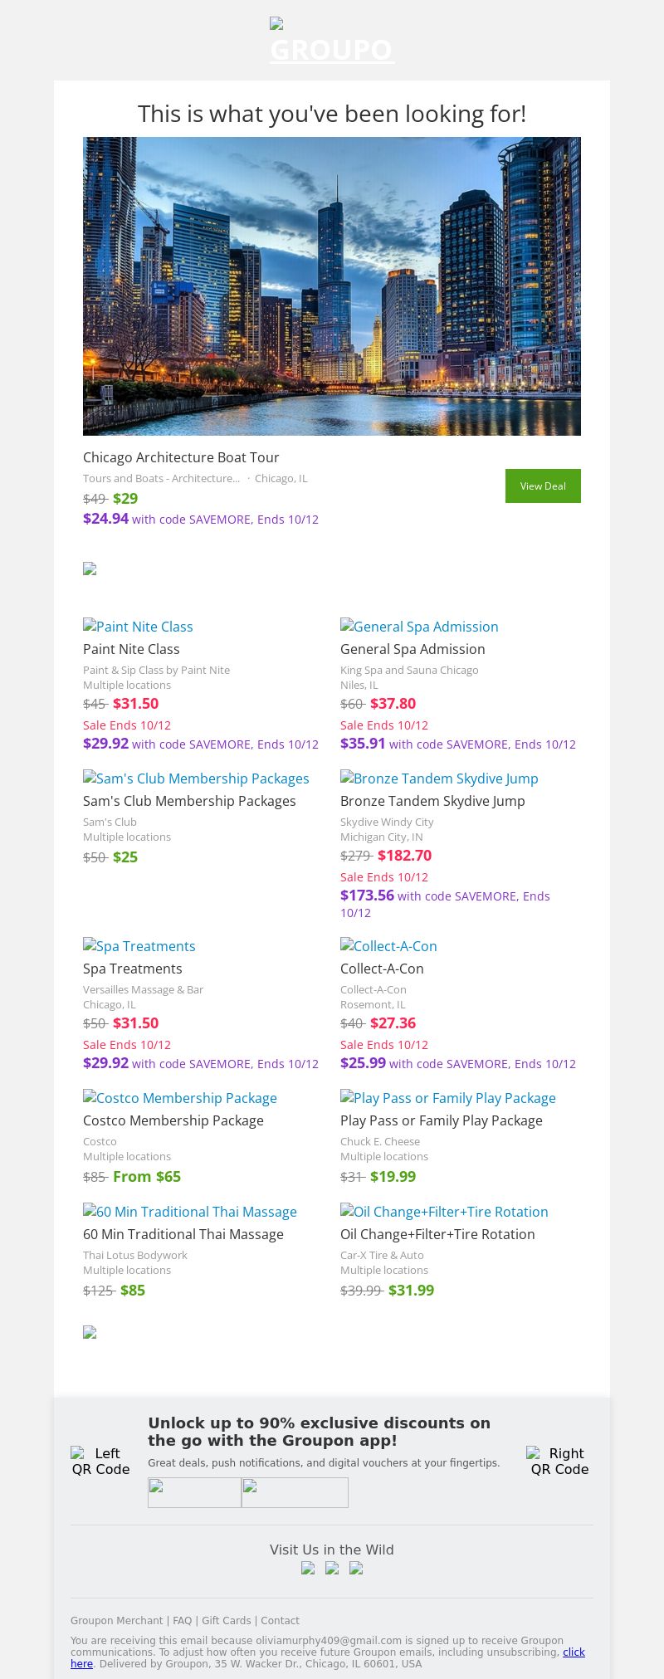This screenshot has width=664, height=1679.
Task: Click the Left QR Code image
Action: pyautogui.click(x=100, y=1461)
